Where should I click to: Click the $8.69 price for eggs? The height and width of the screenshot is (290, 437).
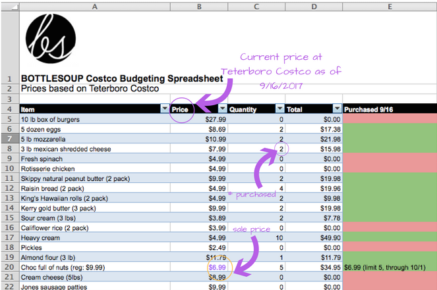(x=199, y=129)
